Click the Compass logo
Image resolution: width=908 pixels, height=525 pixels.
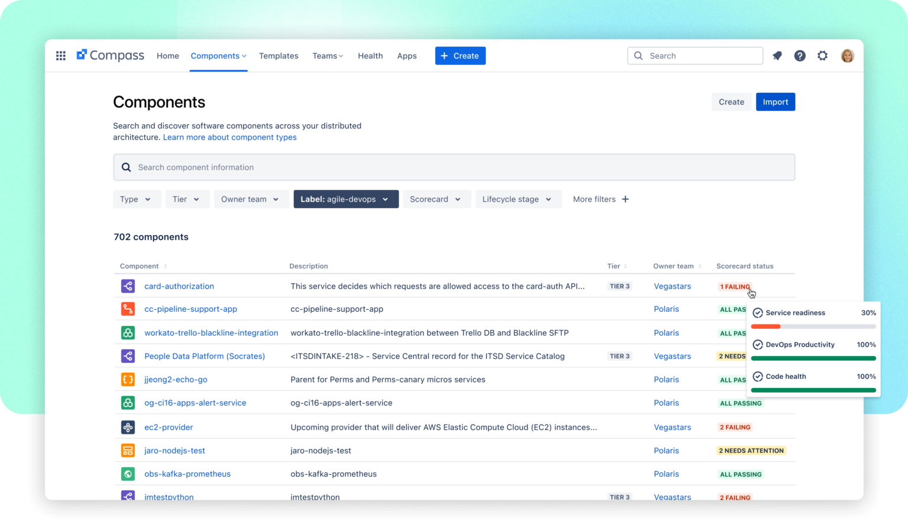[110, 55]
